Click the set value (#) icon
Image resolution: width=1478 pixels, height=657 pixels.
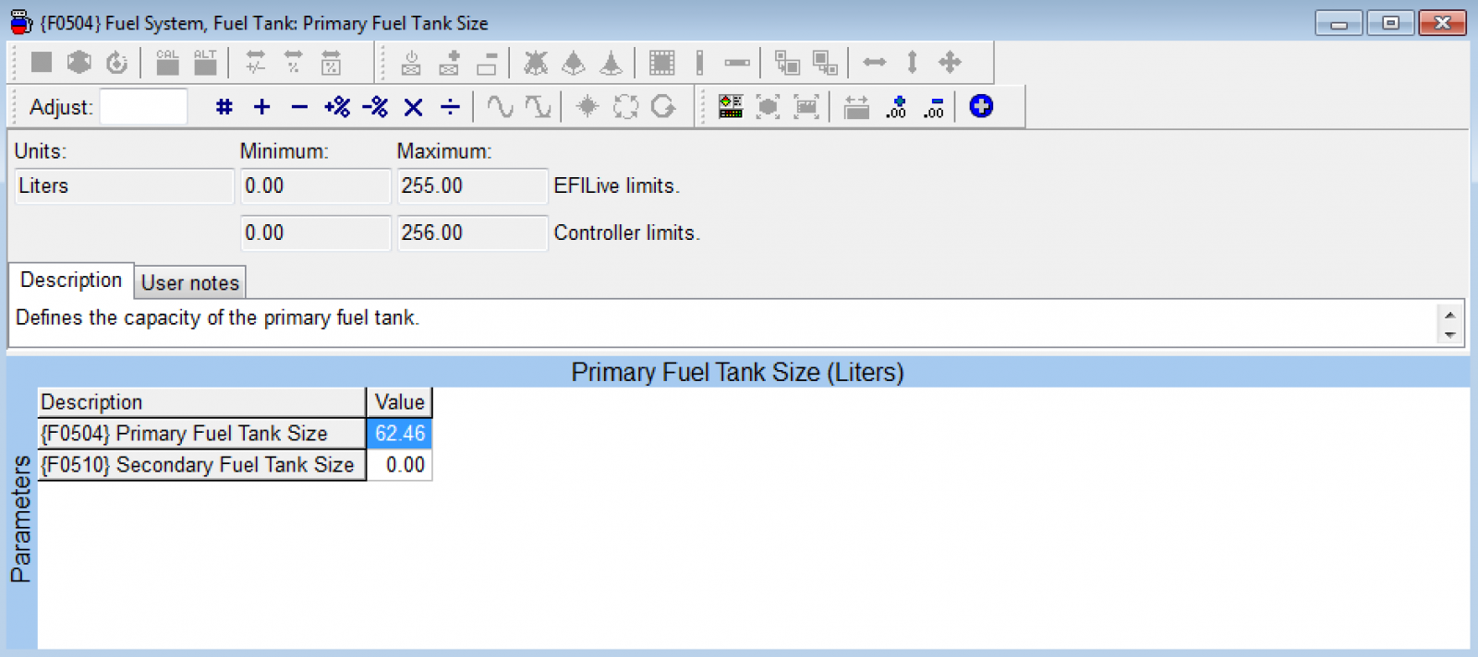coord(224,107)
